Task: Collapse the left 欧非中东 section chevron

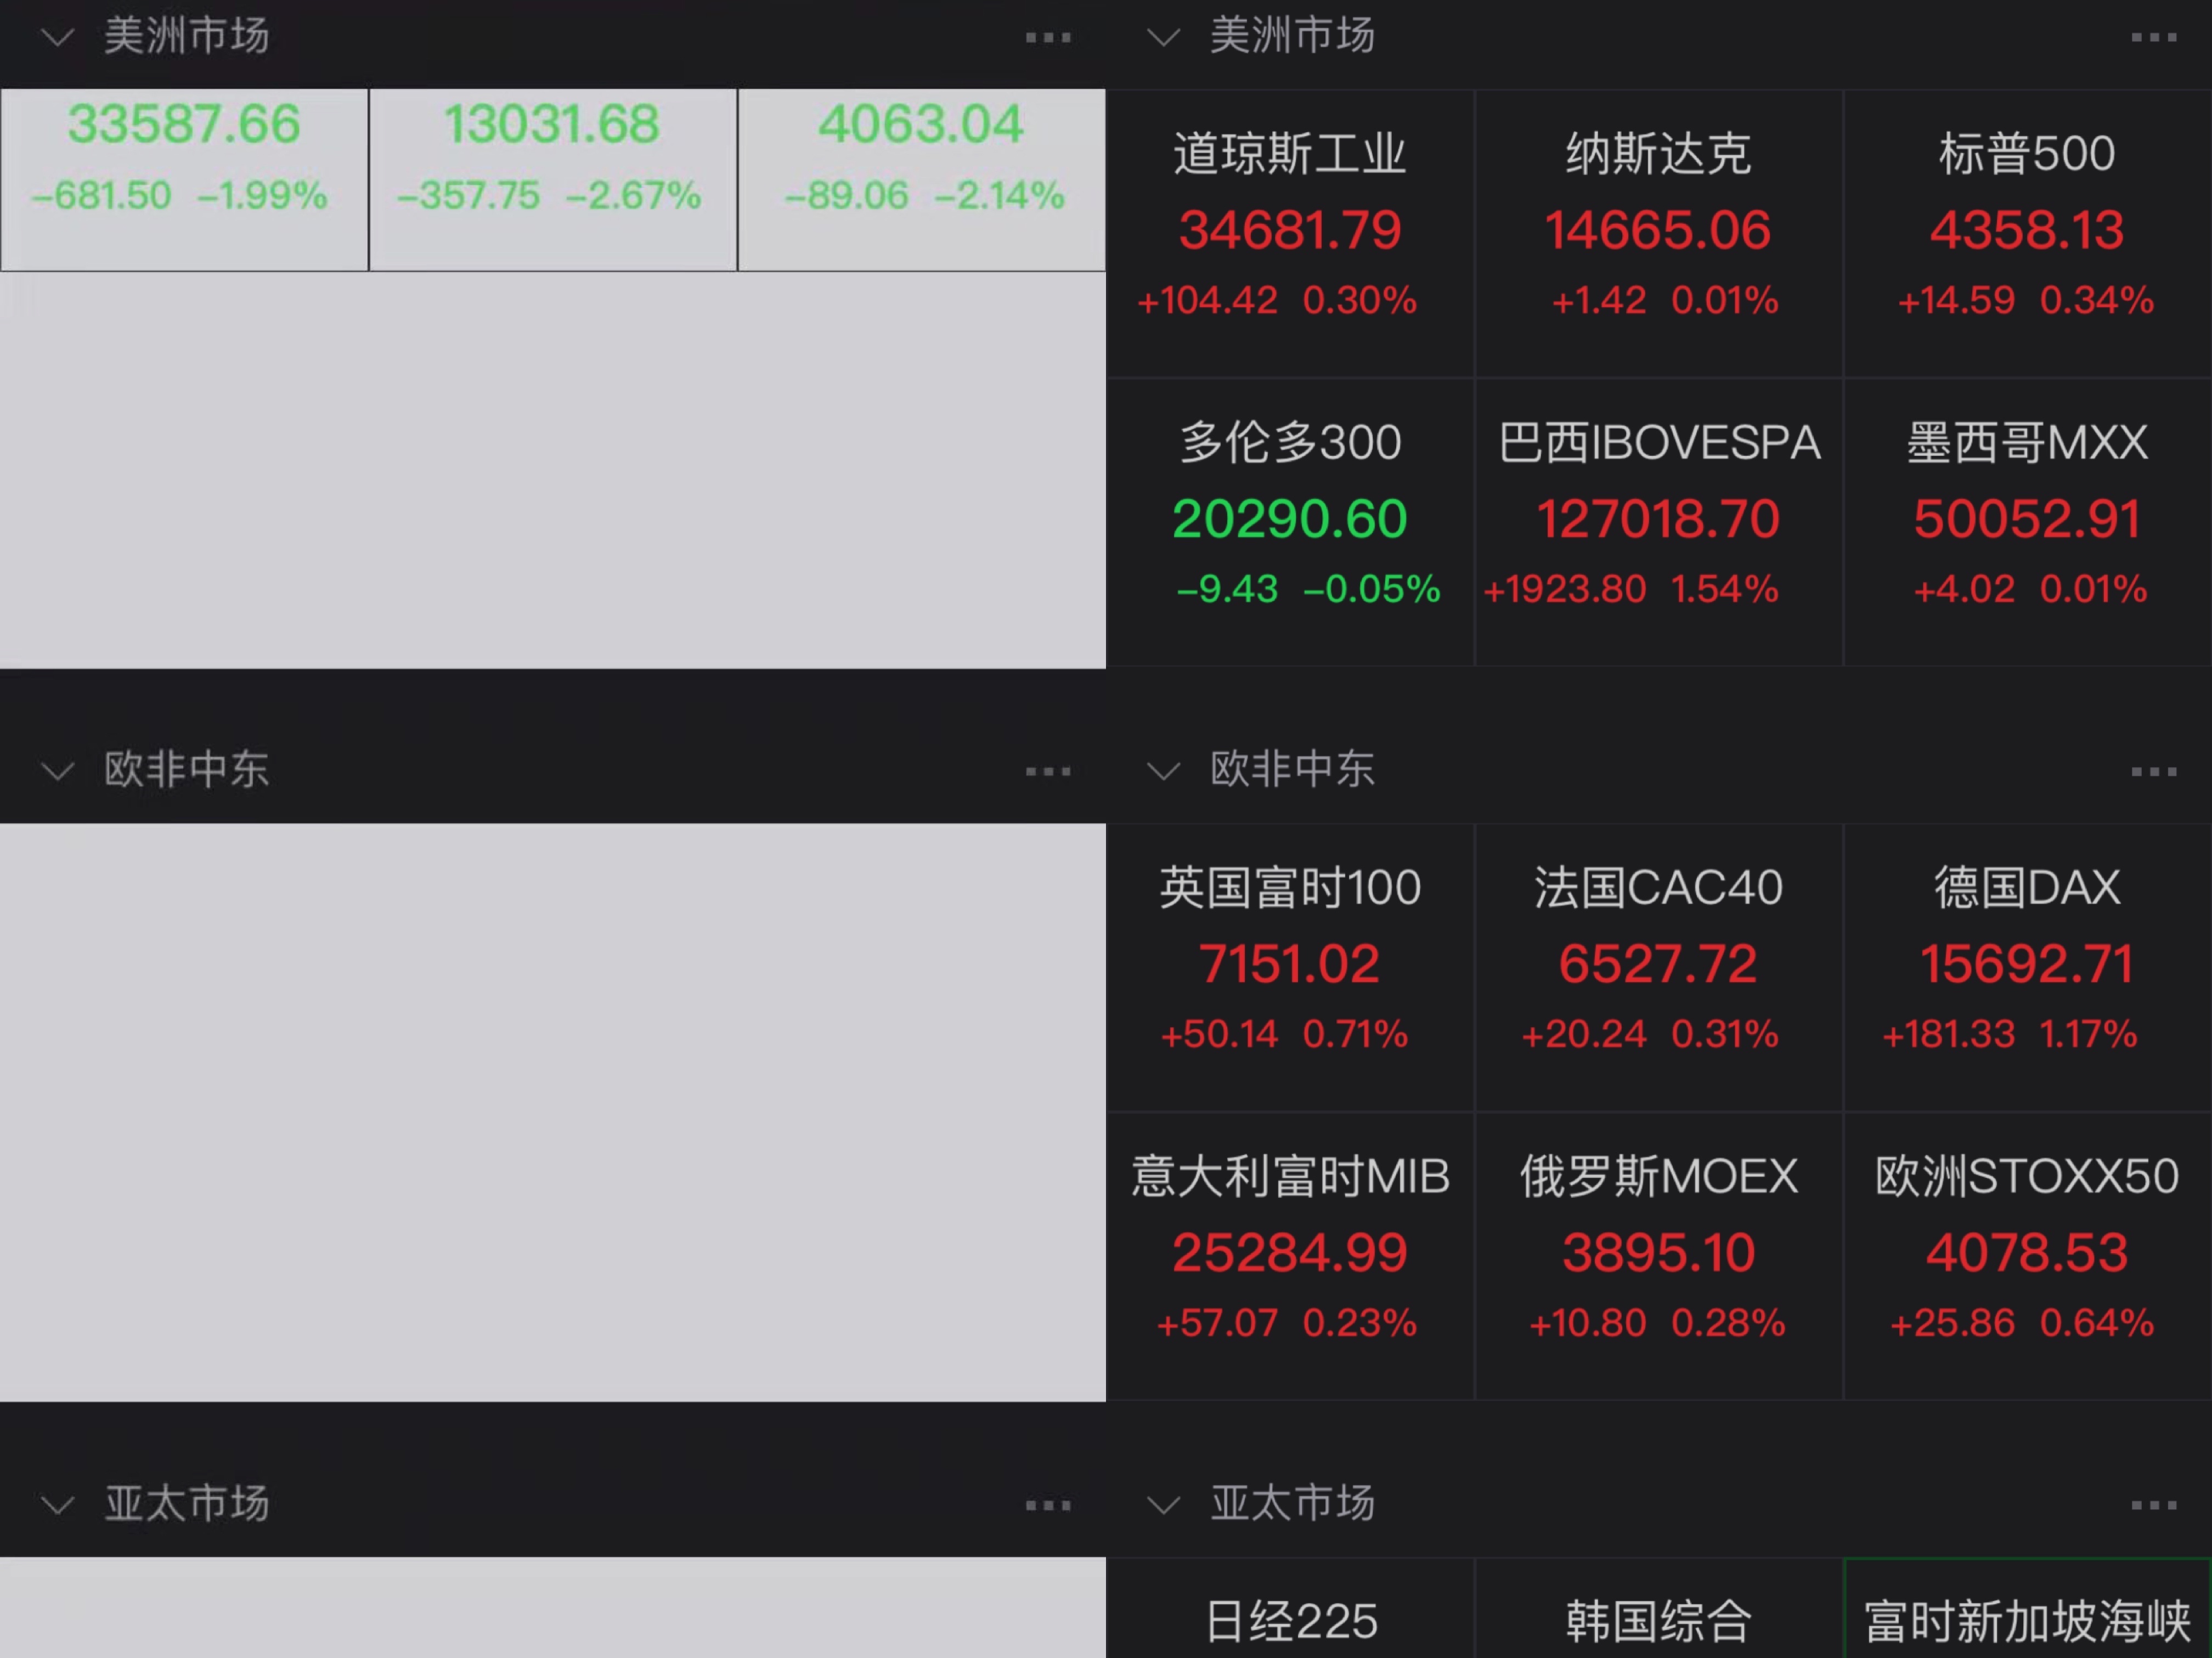Action: point(57,772)
